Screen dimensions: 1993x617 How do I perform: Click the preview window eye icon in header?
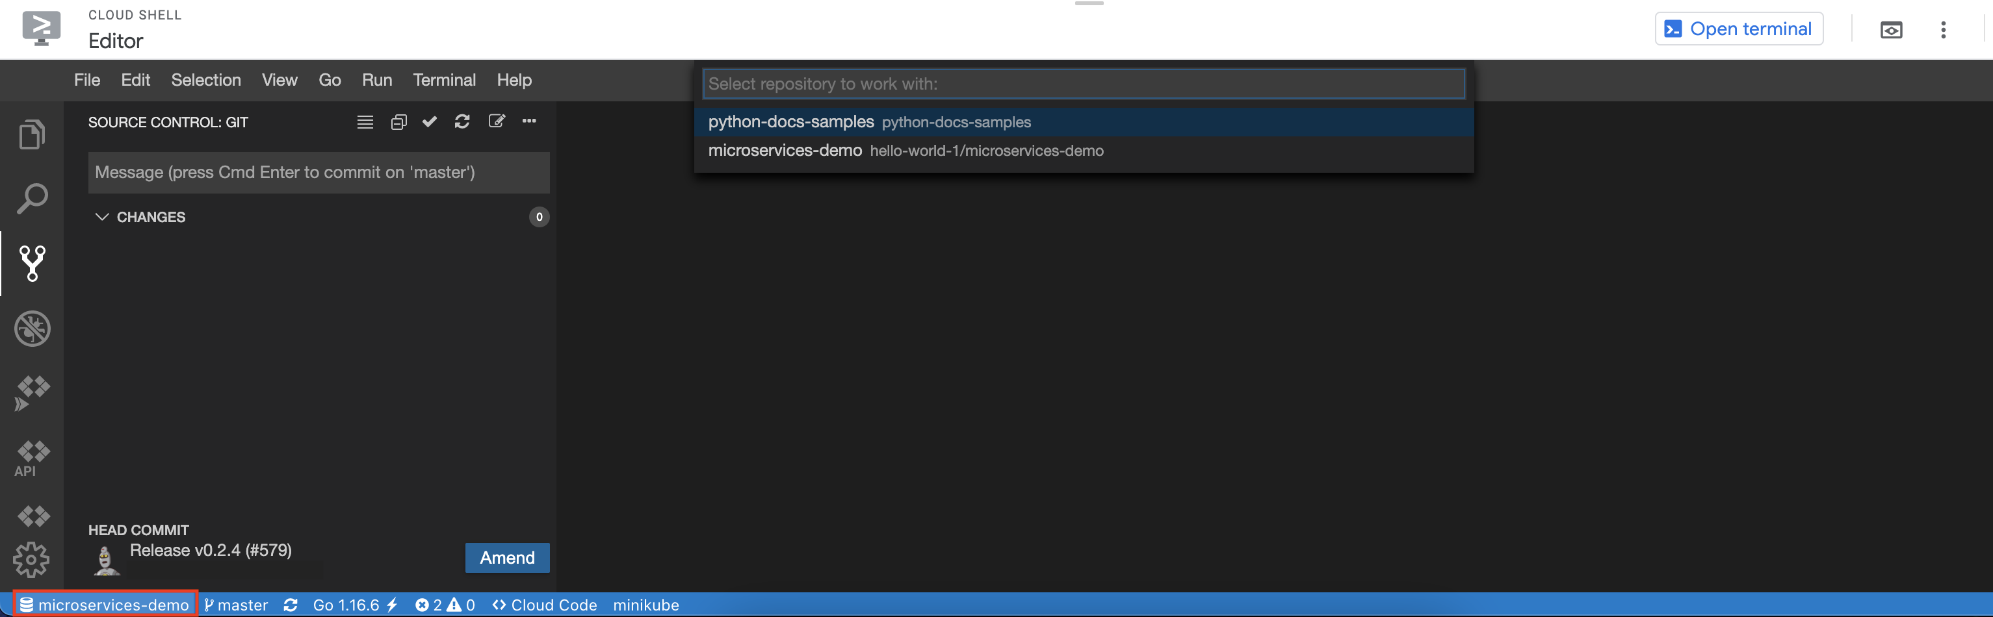(x=1891, y=30)
